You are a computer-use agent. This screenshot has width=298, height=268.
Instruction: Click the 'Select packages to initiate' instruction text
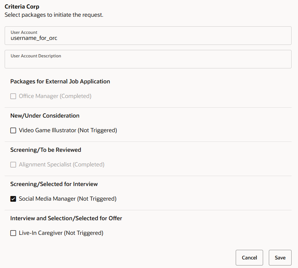point(54,15)
